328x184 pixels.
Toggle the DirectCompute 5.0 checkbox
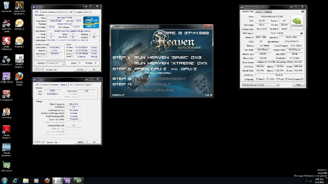286,79
